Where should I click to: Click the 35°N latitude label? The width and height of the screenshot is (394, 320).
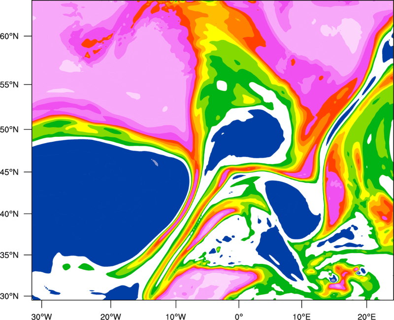pos(9,255)
